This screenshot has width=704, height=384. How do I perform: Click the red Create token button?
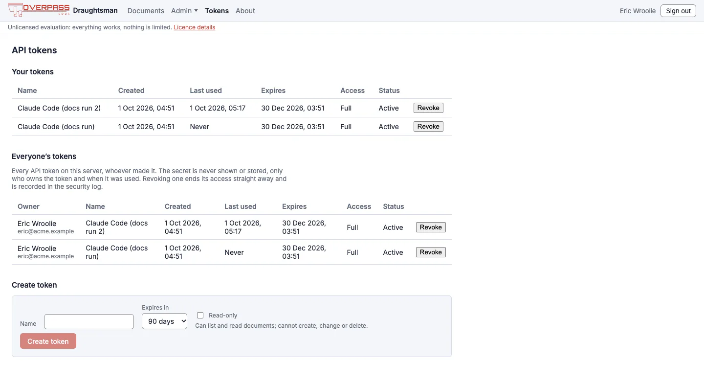[48, 341]
